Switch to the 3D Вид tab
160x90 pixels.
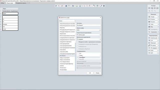tap(2, 3)
